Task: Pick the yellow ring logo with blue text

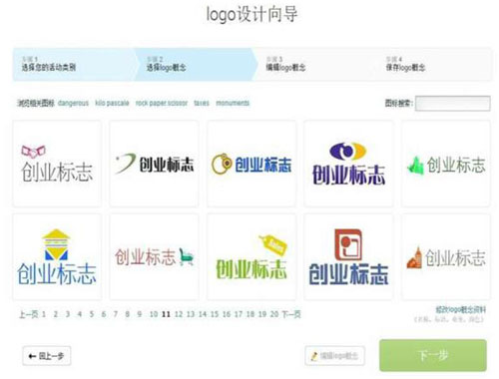Action: coord(251,164)
